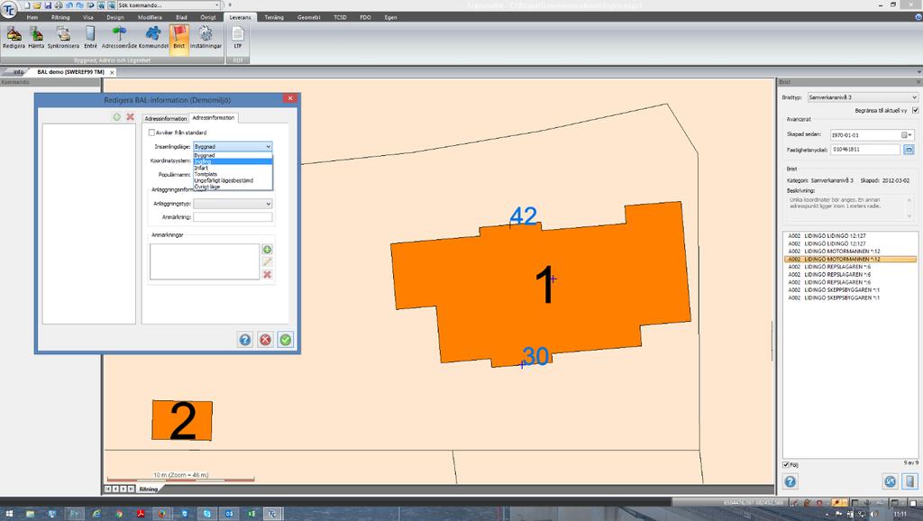This screenshot has height=521, width=923.
Task: Toggle the Följ checkbox
Action: point(786,464)
